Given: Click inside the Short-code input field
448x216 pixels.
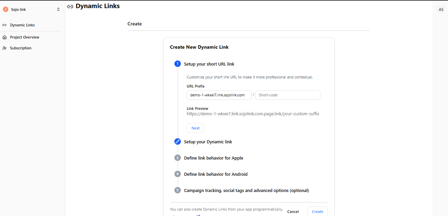Looking at the screenshot, I should pyautogui.click(x=287, y=95).
